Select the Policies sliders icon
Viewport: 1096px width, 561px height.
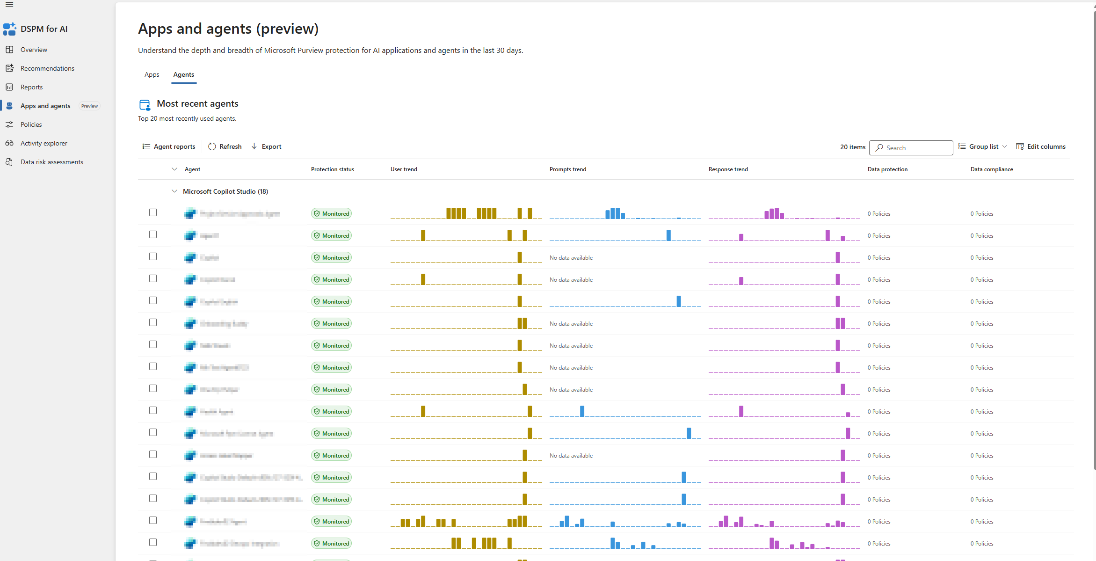pyautogui.click(x=9, y=124)
